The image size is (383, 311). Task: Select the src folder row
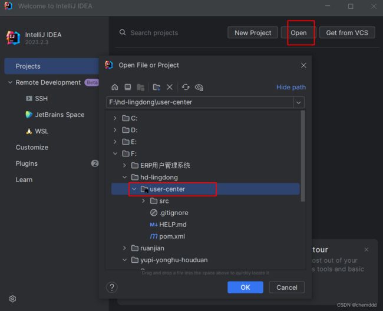pyautogui.click(x=205, y=201)
